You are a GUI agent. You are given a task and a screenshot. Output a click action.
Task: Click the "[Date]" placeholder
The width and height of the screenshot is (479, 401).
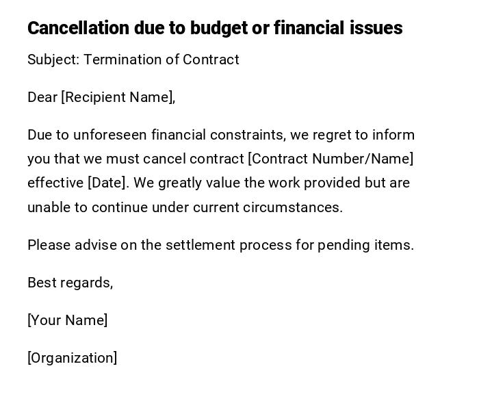[107, 183]
